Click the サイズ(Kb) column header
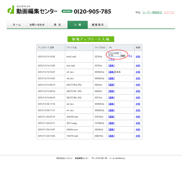The width and height of the screenshot is (182, 169). pos(100,48)
